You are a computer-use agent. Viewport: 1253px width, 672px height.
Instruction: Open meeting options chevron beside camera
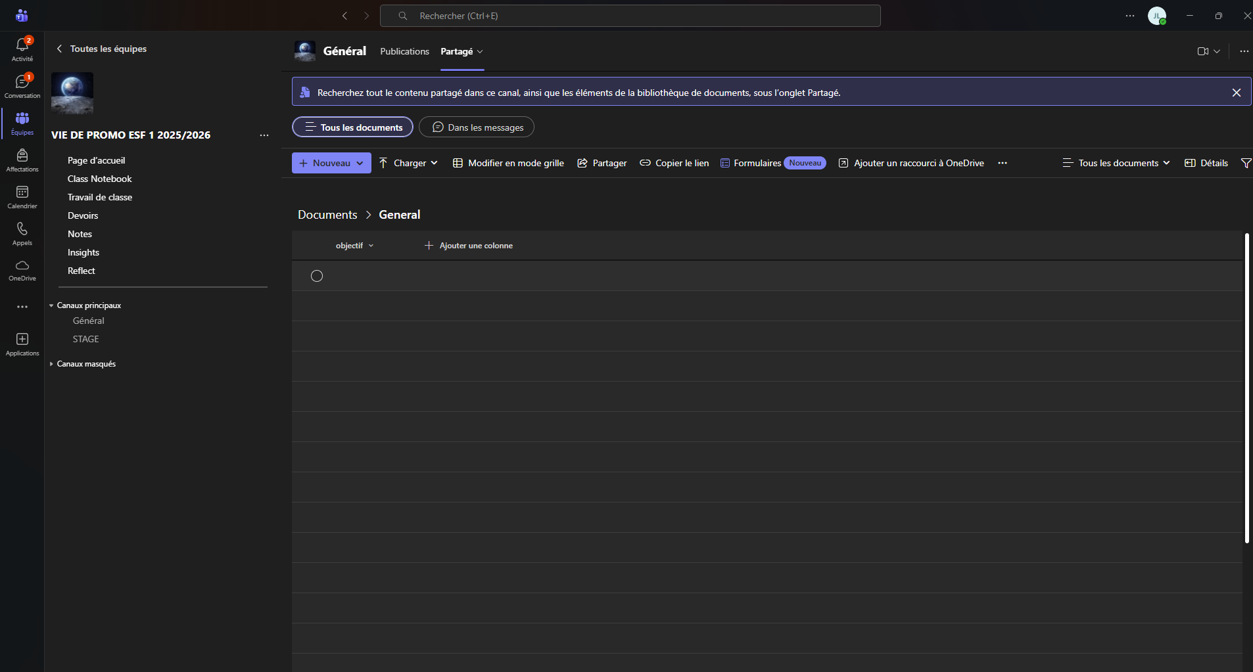click(1217, 51)
